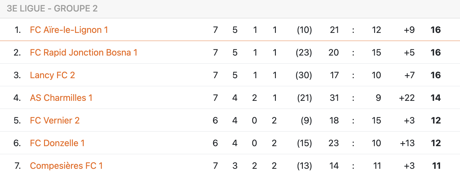Viewport: 460px width, 175px height.
Task: Click the (9) value in the FC Vernier 2 row
Action: pyautogui.click(x=306, y=120)
